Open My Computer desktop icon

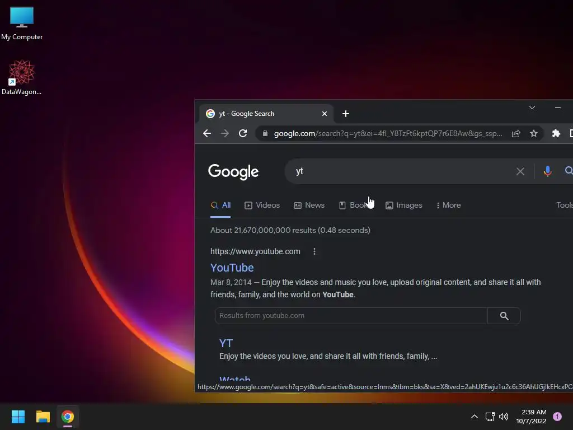coord(22,22)
